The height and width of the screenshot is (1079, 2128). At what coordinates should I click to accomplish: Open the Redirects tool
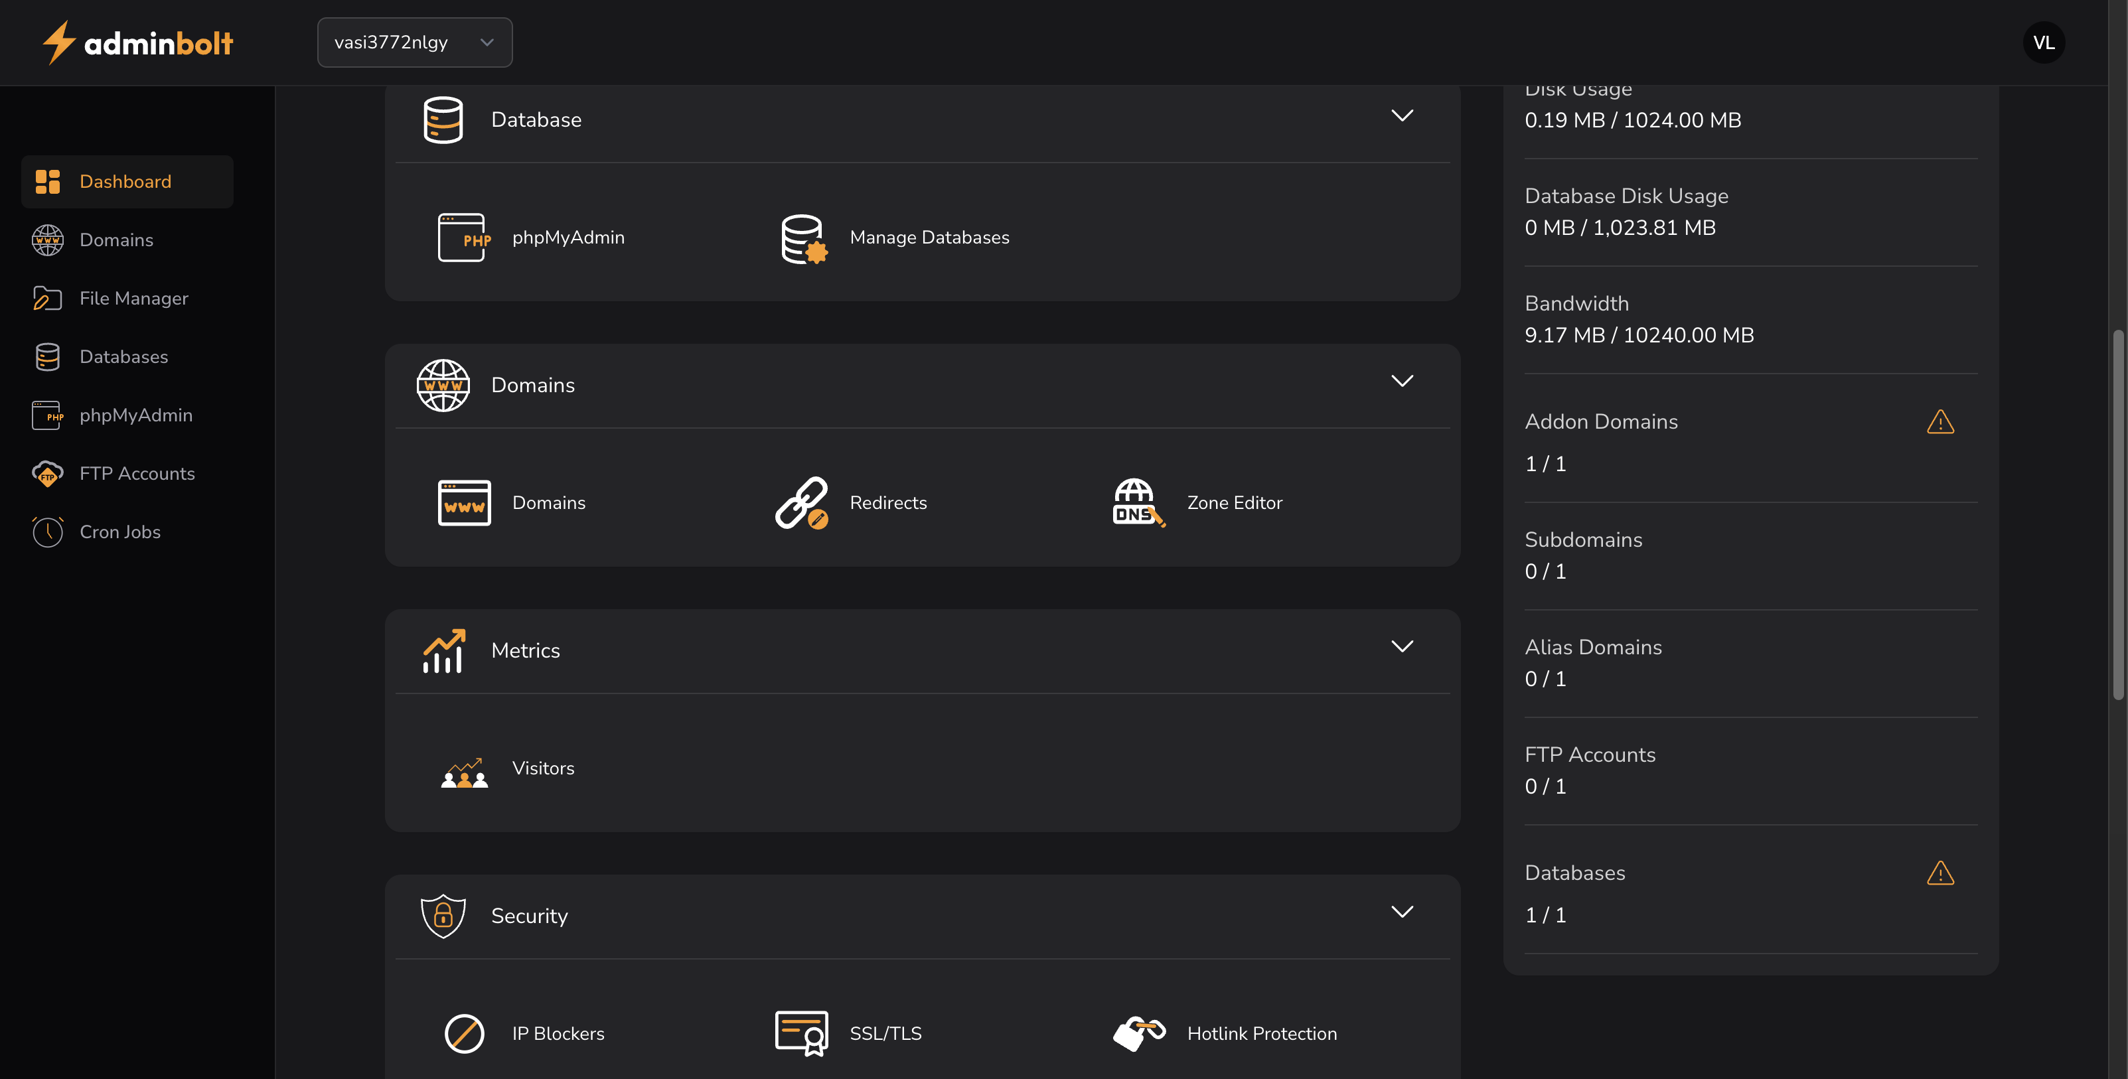click(802, 502)
